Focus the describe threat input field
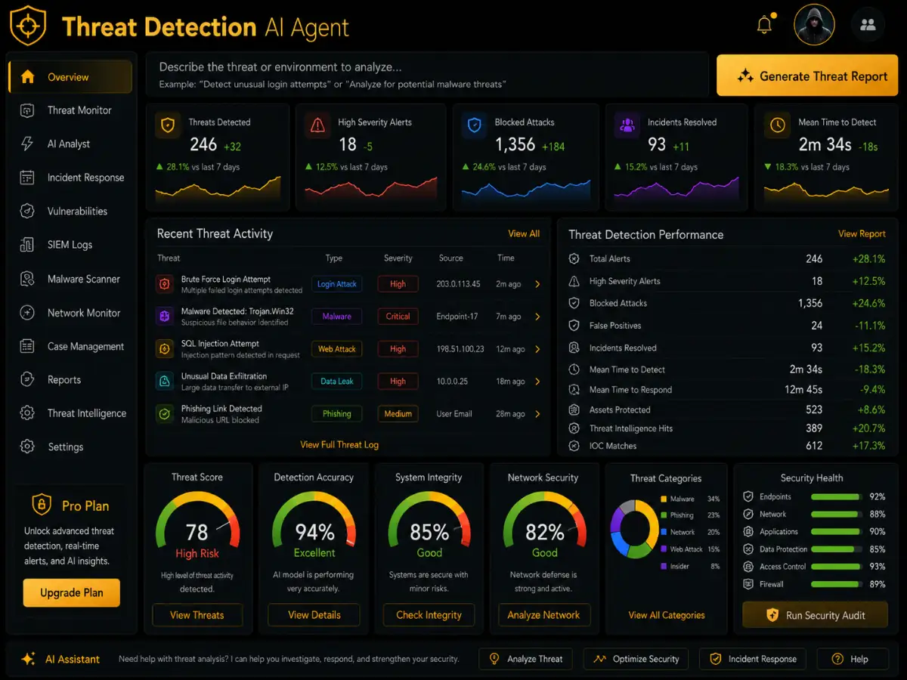Image resolution: width=907 pixels, height=680 pixels. pos(427,75)
